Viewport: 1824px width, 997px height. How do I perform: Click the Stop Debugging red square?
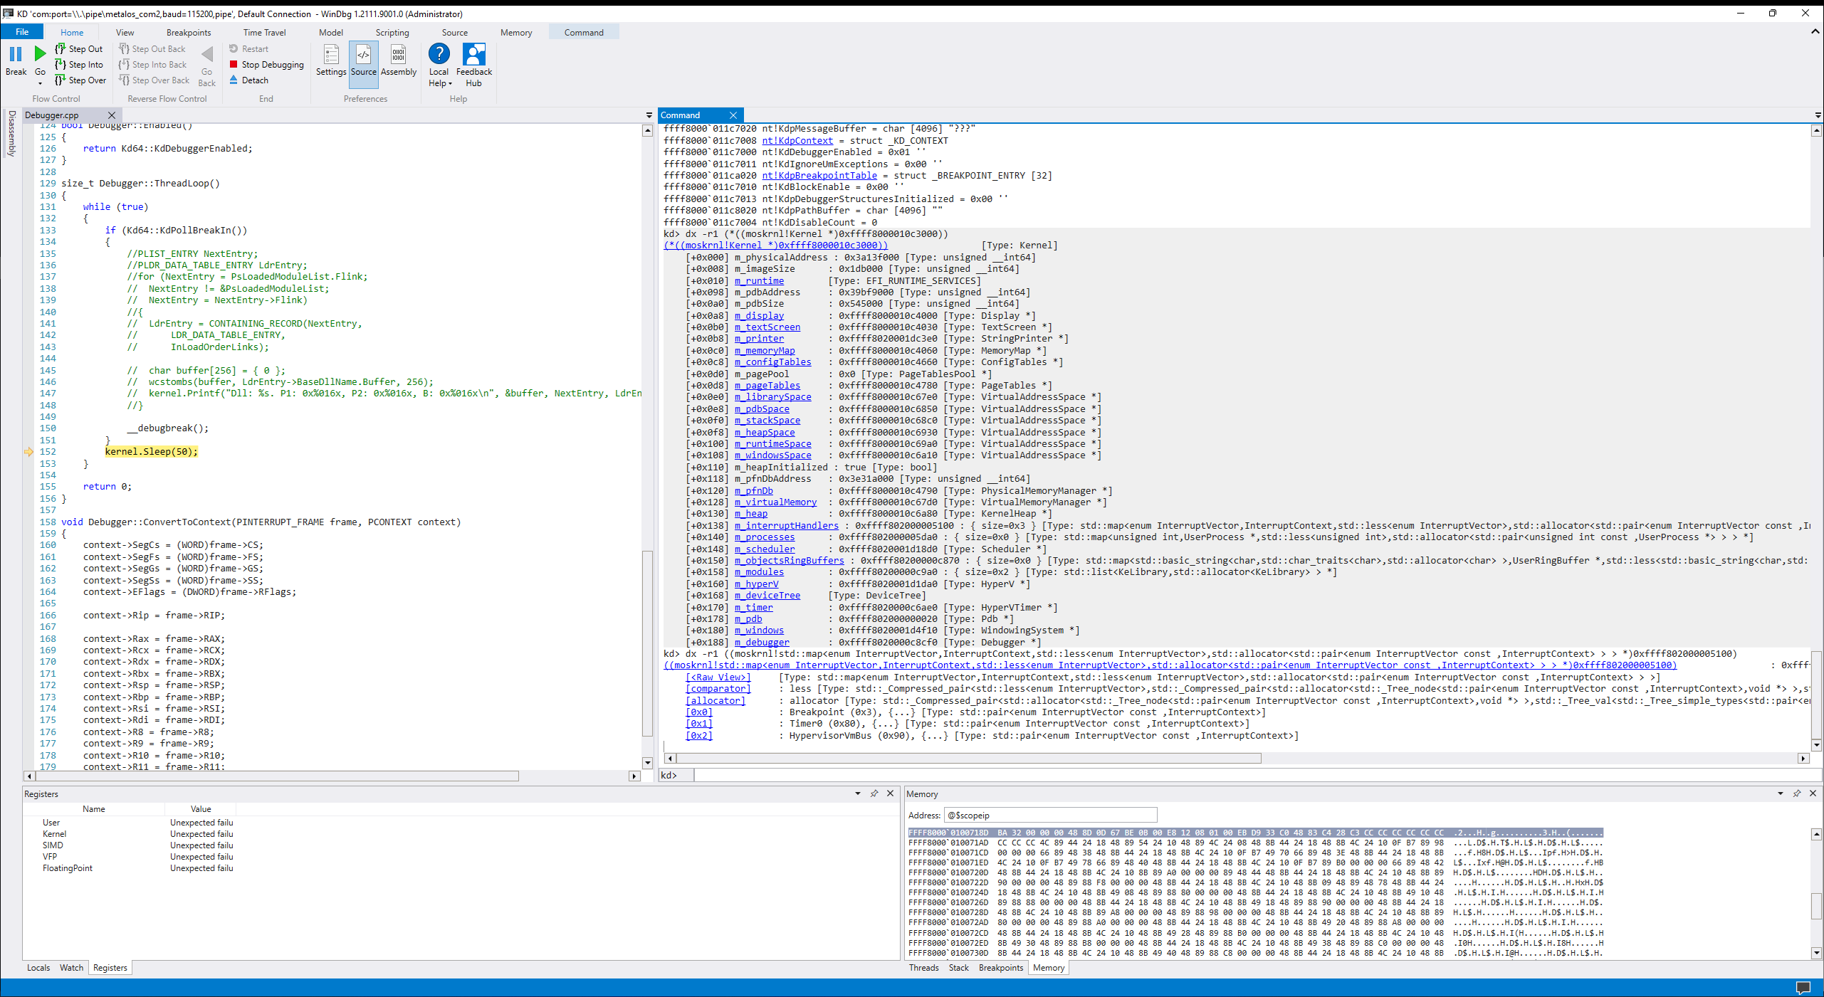[x=234, y=65]
